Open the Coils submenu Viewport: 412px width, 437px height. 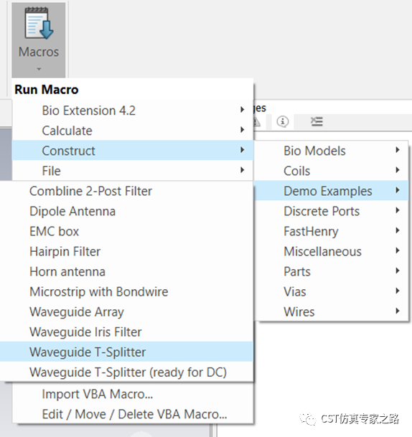332,171
